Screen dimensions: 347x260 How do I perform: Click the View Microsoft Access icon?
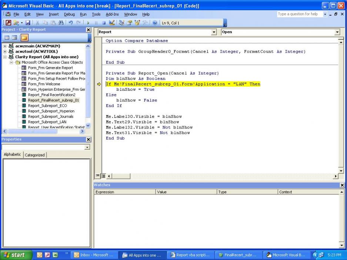pyautogui.click(x=9, y=23)
